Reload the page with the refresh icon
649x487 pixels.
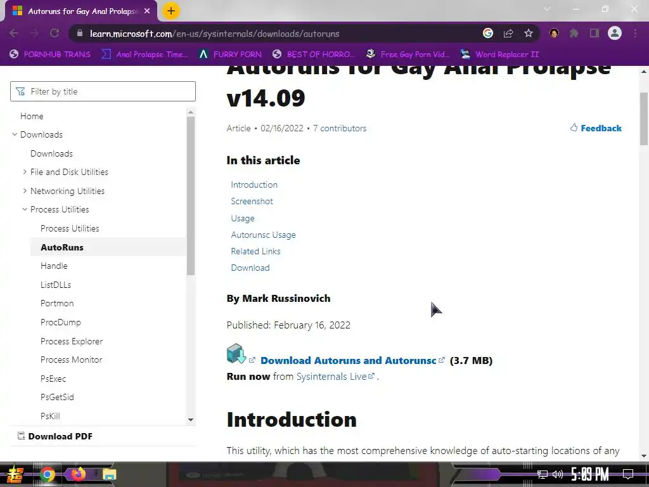tap(55, 33)
